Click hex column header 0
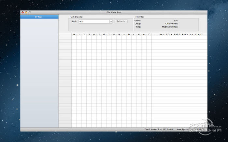Image resolution: width=228 pixels, height=142 pixels. pyautogui.click(x=74, y=34)
